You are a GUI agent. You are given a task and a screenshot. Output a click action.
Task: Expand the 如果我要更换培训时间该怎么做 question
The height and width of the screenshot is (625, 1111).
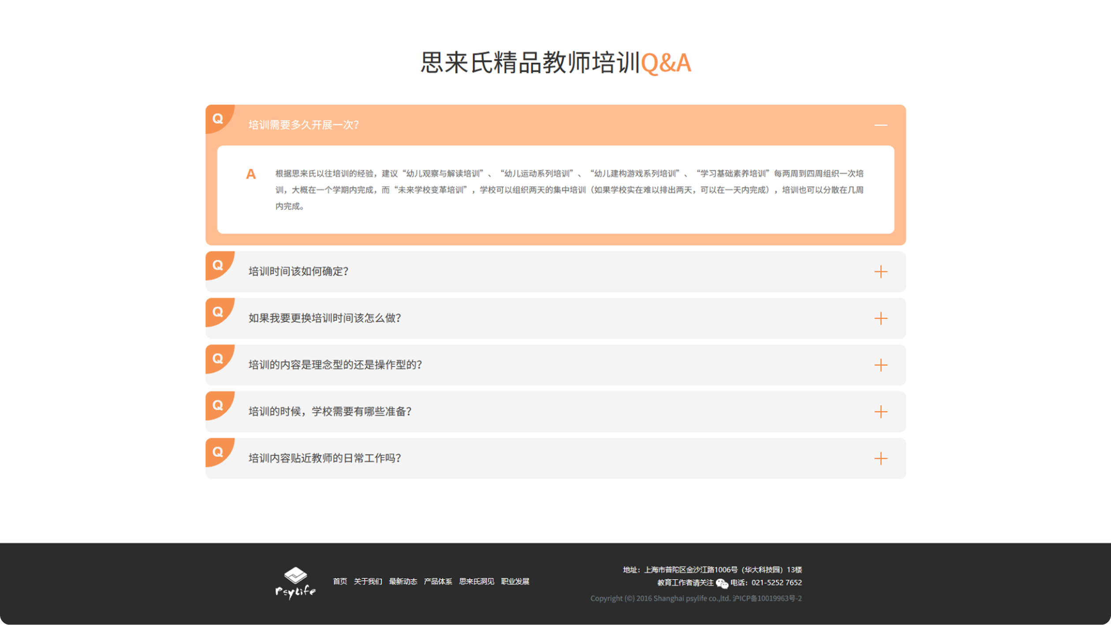881,318
